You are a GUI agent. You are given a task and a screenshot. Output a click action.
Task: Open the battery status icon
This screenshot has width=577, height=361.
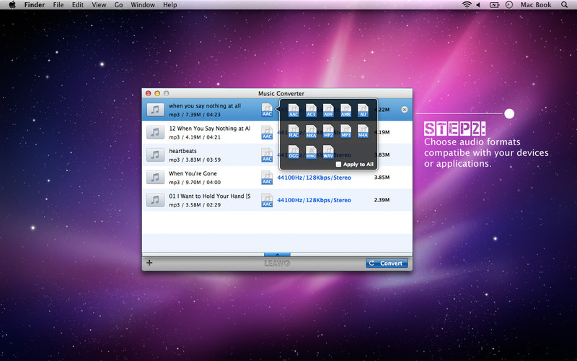click(x=494, y=5)
